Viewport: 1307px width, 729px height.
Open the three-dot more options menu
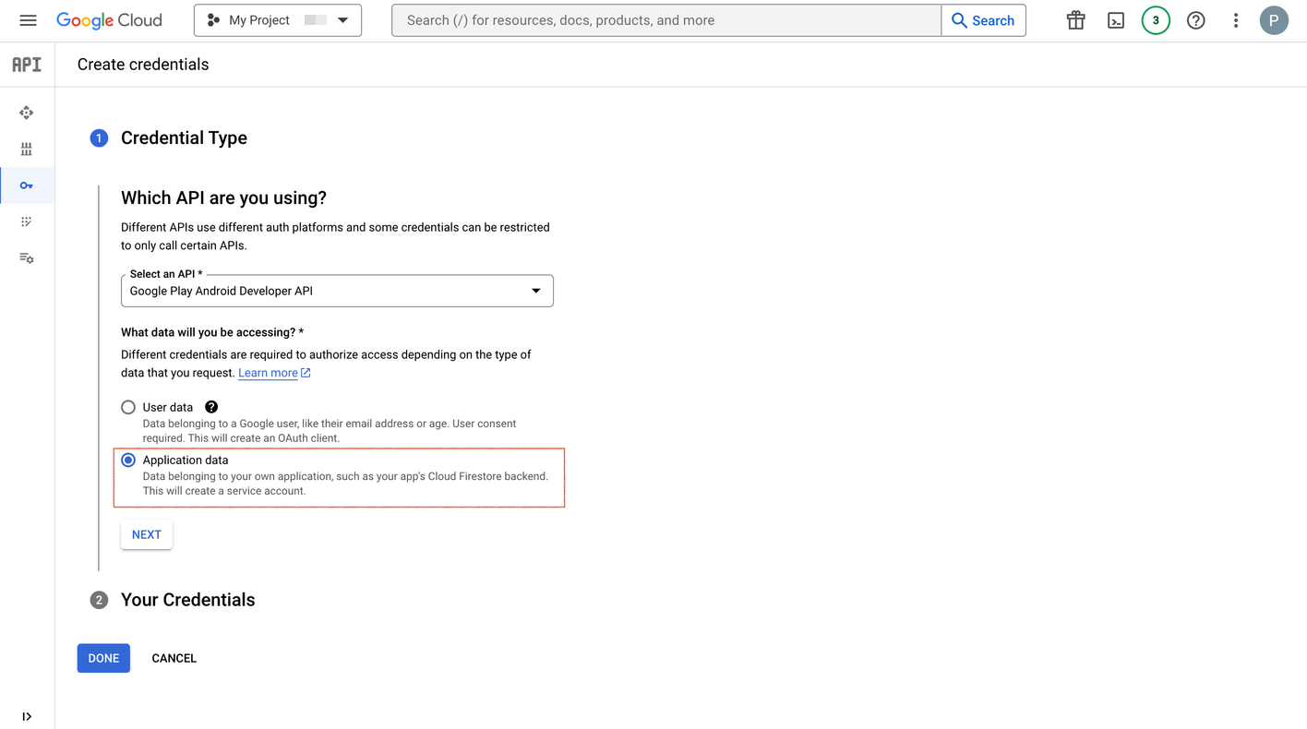[x=1235, y=20]
